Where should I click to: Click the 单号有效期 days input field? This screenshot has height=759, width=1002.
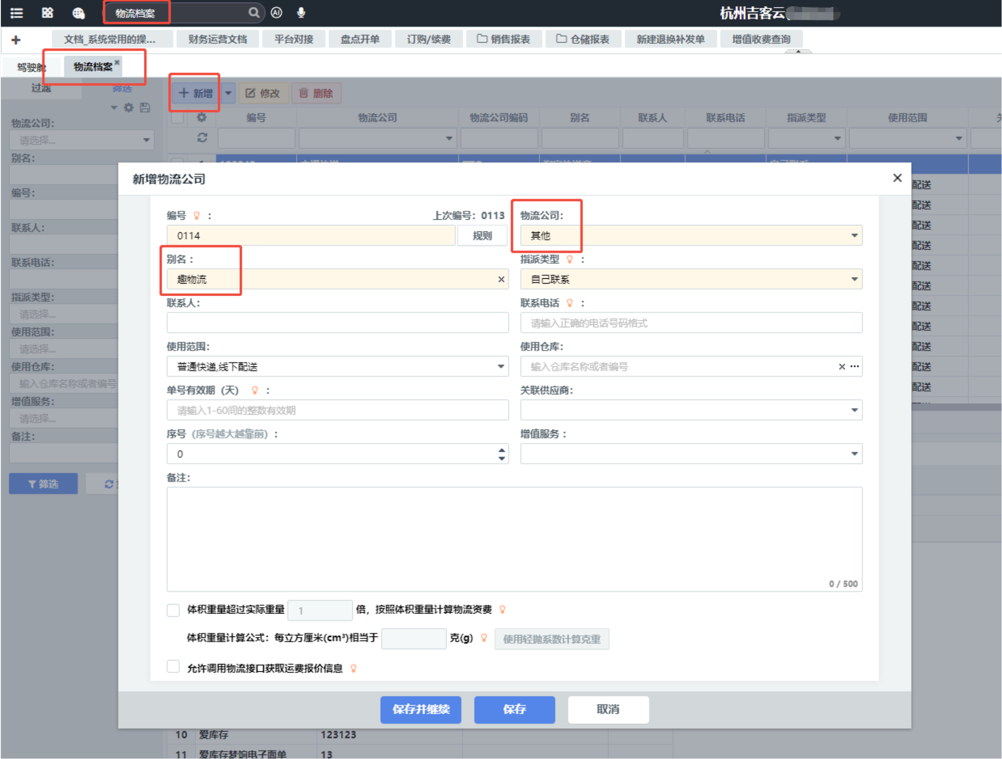[338, 410]
